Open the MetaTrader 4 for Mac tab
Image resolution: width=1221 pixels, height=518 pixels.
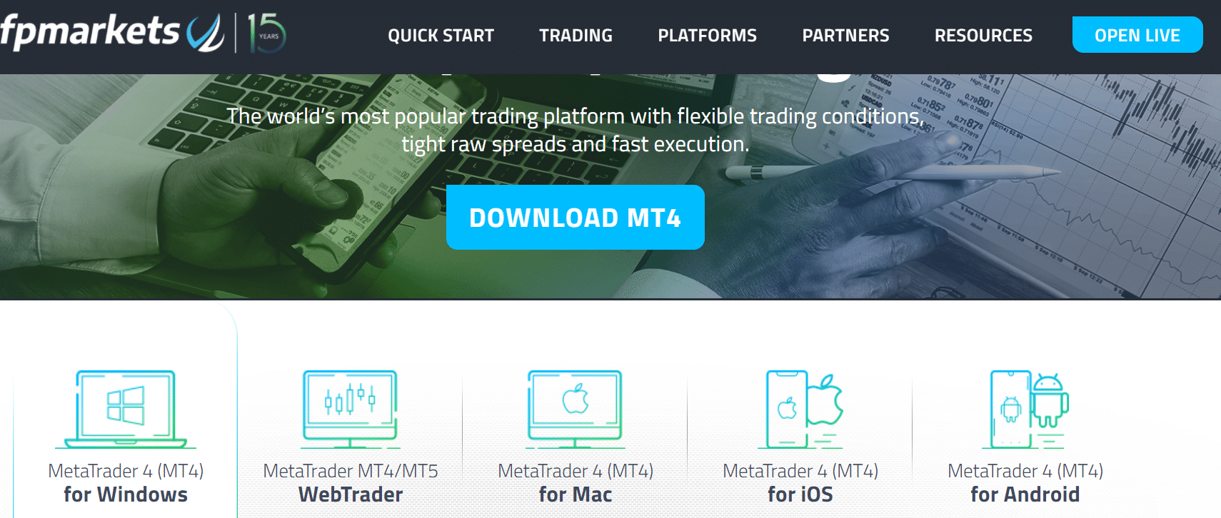coord(576,482)
